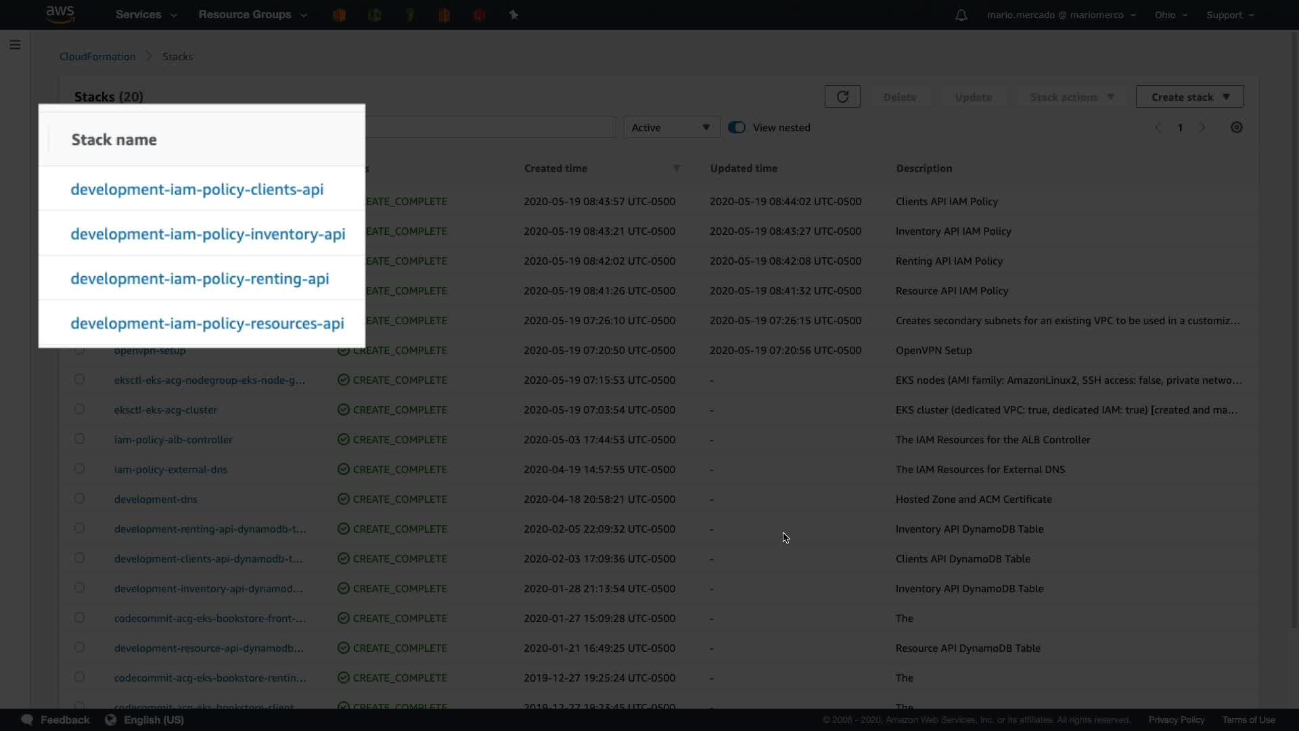This screenshot has height=731, width=1299.
Task: Click the notifications bell icon
Action: (961, 15)
